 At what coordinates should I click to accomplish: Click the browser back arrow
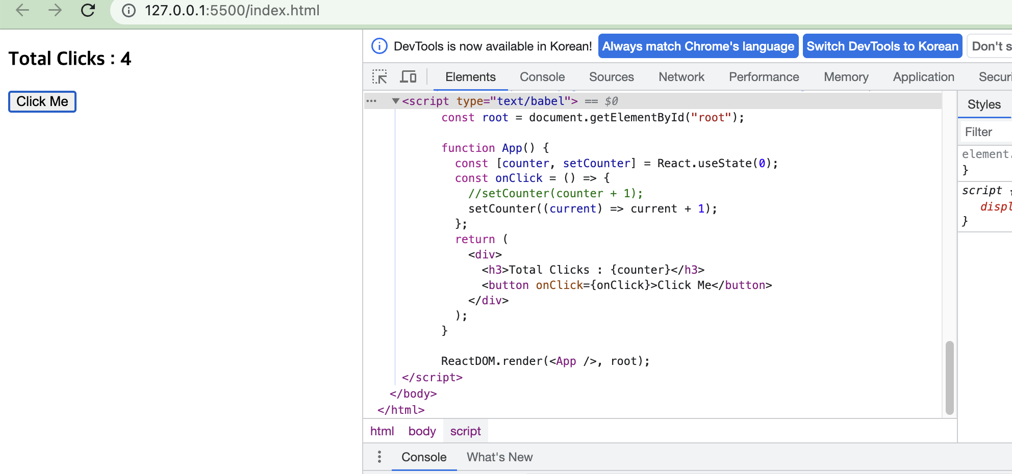(22, 10)
